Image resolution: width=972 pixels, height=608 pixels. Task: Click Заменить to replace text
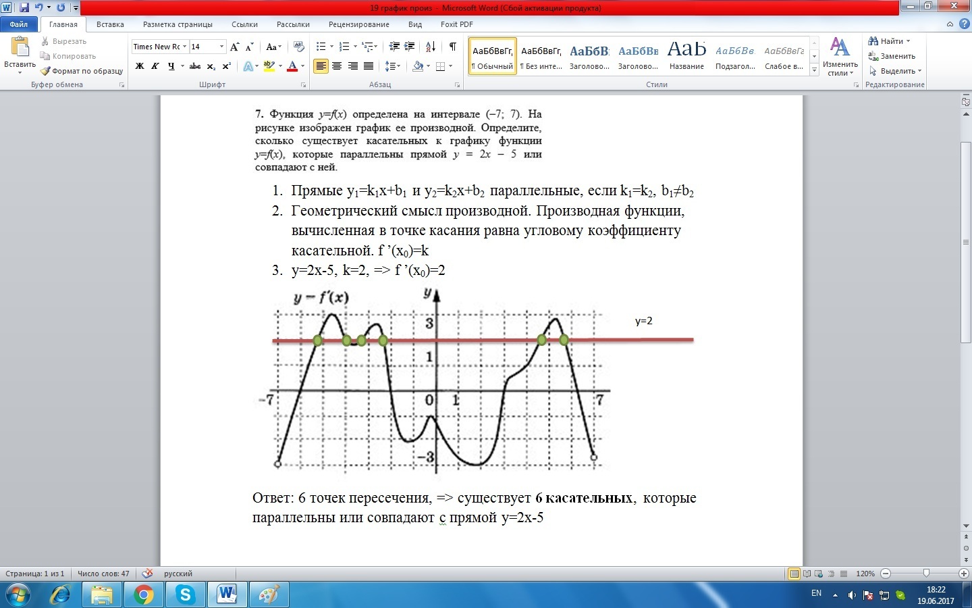(892, 56)
